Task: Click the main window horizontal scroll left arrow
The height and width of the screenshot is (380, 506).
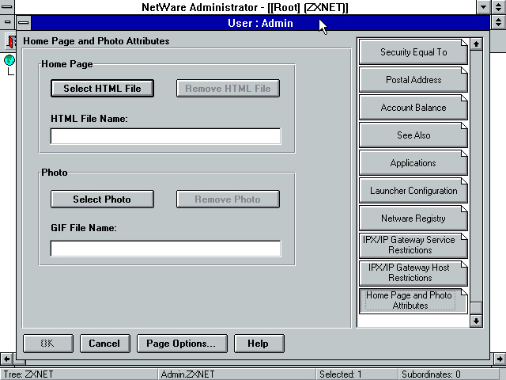Action: point(6,359)
